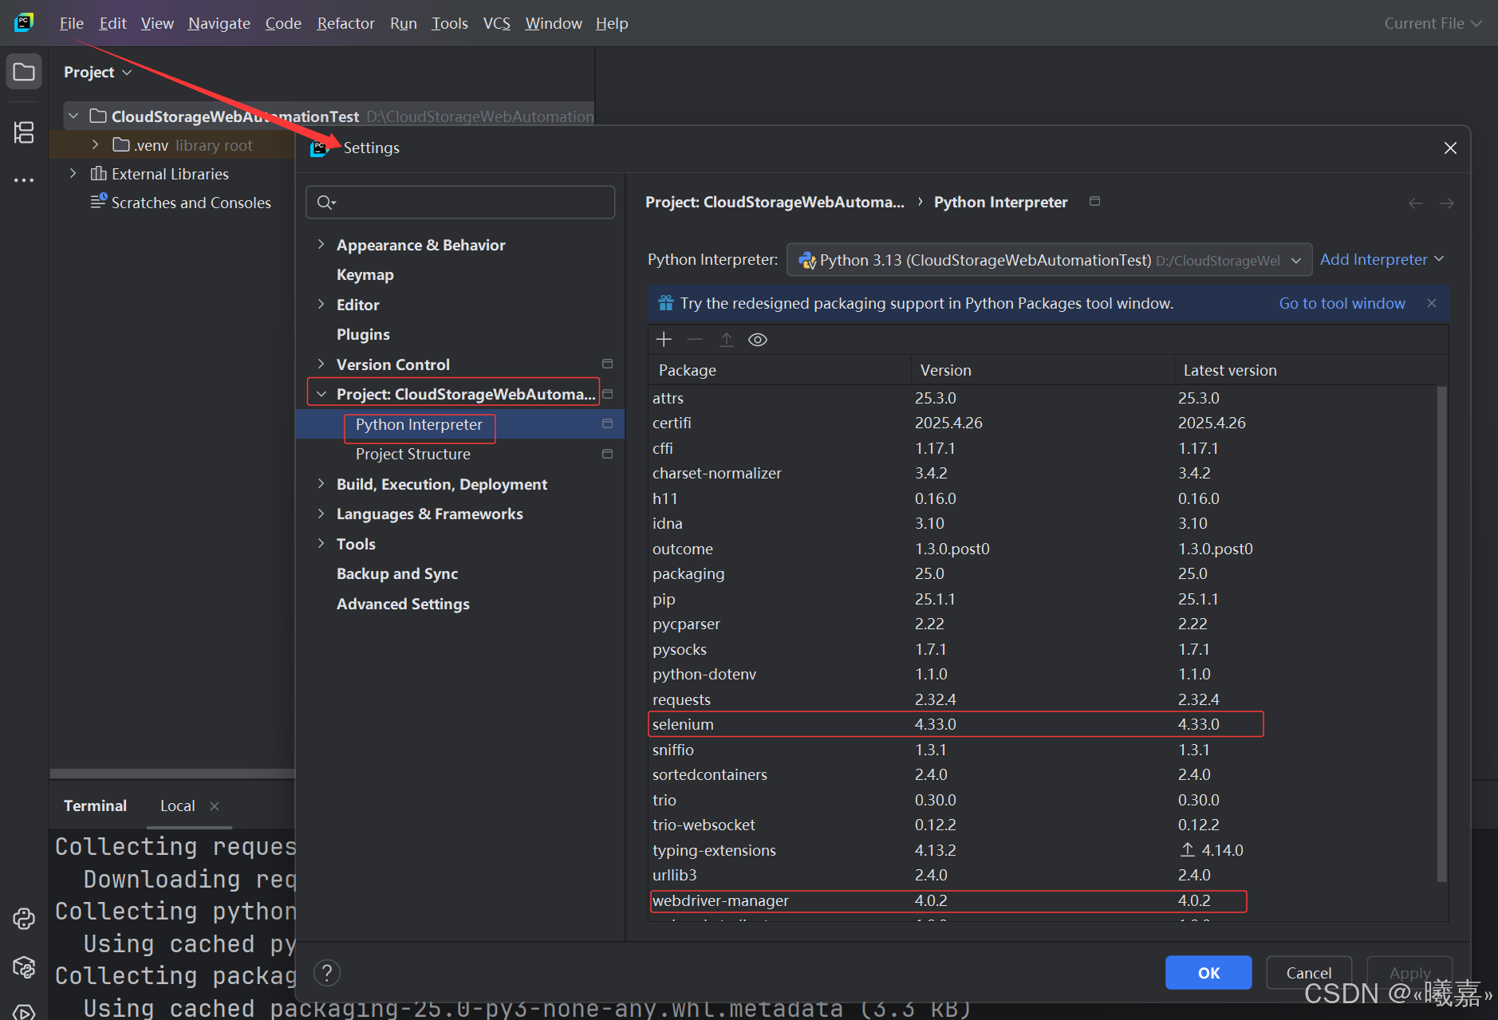This screenshot has height=1020, width=1498.
Task: Expand Build, Execution, Deployment settings
Action: 321,483
